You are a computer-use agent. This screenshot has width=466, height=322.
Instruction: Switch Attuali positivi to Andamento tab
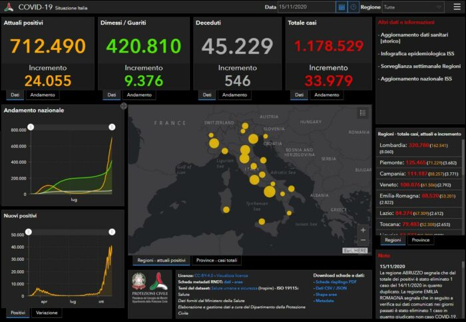pyautogui.click(x=42, y=95)
